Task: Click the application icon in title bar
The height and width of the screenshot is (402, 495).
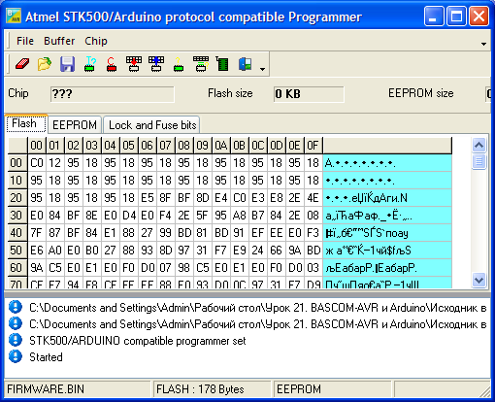Action: (x=14, y=16)
